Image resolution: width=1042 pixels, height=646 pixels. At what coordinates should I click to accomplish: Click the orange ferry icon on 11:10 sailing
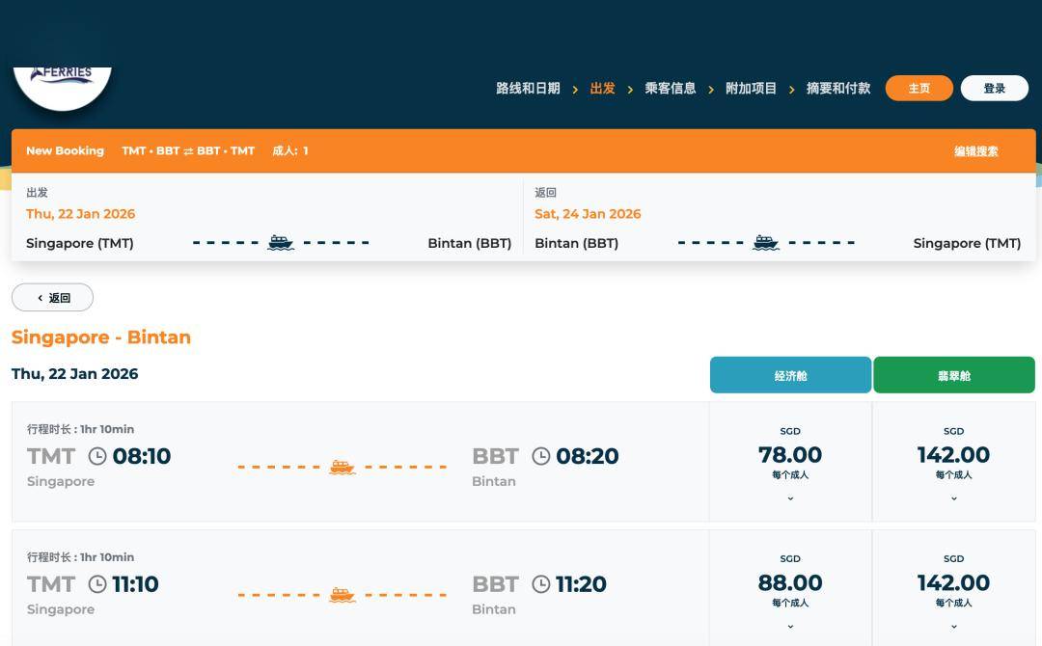coord(343,595)
